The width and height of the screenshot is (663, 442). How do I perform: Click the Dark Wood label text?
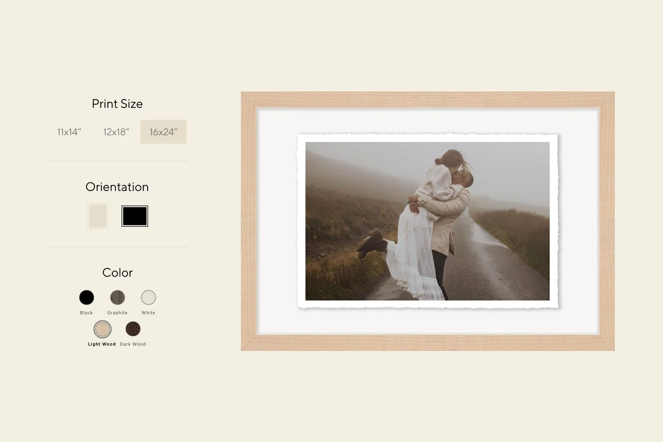pyautogui.click(x=133, y=344)
